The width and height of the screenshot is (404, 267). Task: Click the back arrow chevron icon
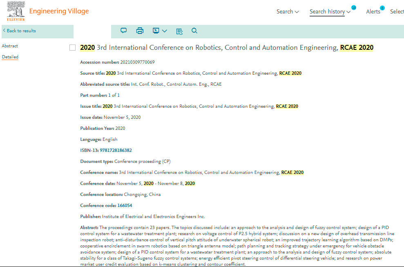(x=4, y=30)
